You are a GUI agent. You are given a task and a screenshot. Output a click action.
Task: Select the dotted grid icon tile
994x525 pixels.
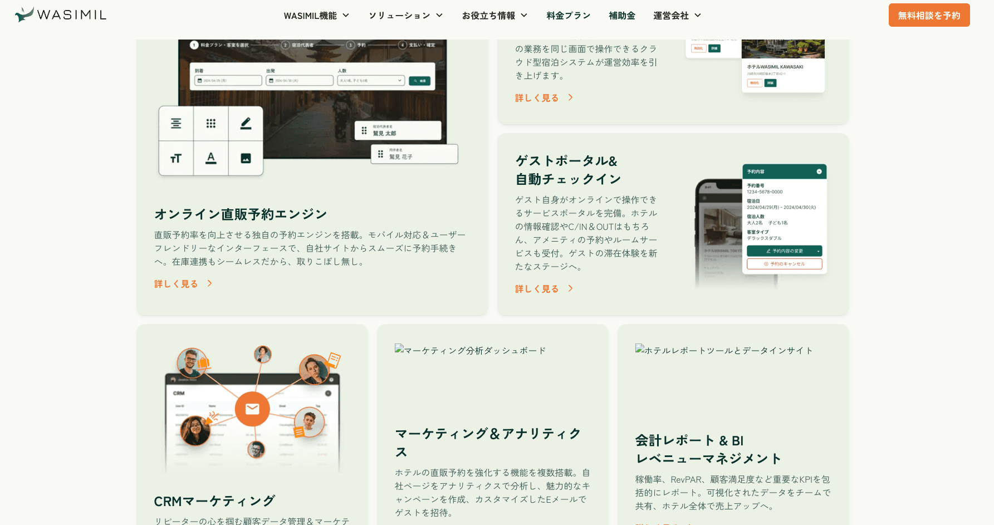(211, 124)
